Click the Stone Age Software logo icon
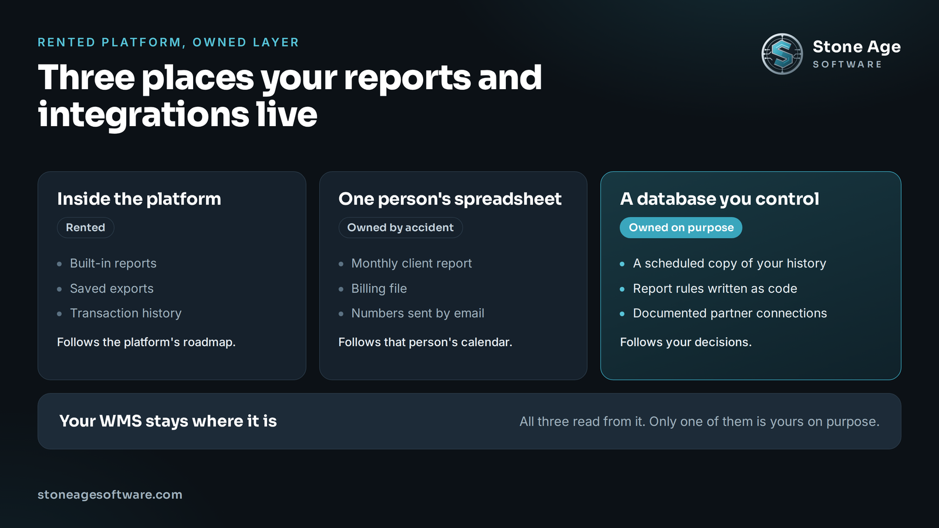Image resolution: width=939 pixels, height=528 pixels. coord(782,54)
